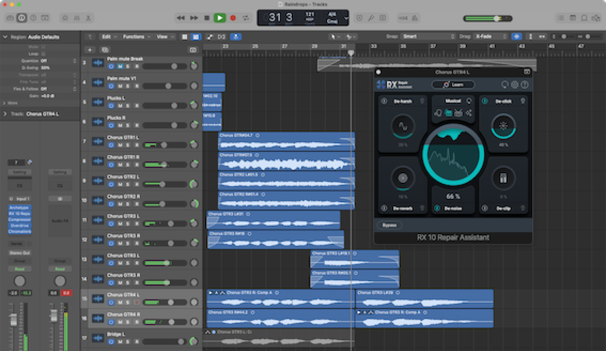606x351 pixels.
Task: Click the Learn button in RX plugin
Action: (x=453, y=85)
